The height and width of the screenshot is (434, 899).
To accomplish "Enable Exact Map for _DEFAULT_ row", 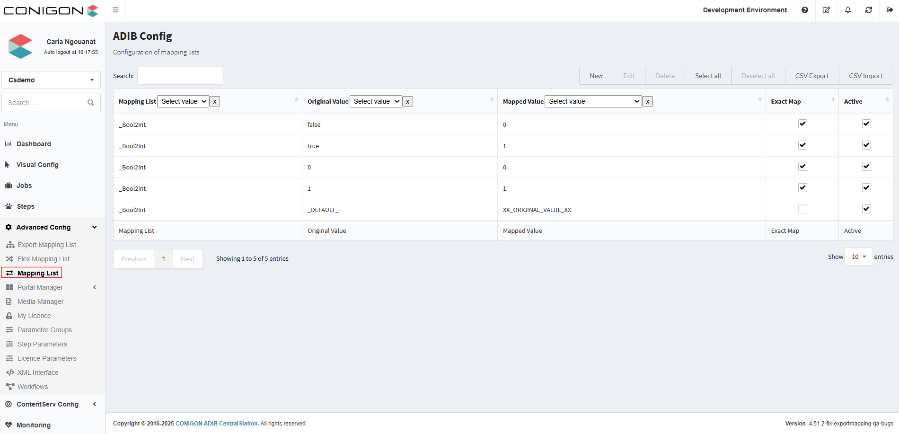I will tap(802, 209).
